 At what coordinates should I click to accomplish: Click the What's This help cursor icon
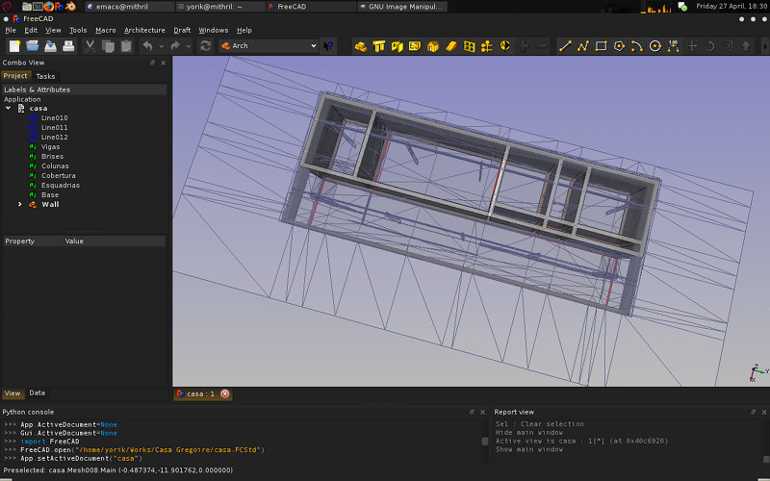tap(329, 45)
